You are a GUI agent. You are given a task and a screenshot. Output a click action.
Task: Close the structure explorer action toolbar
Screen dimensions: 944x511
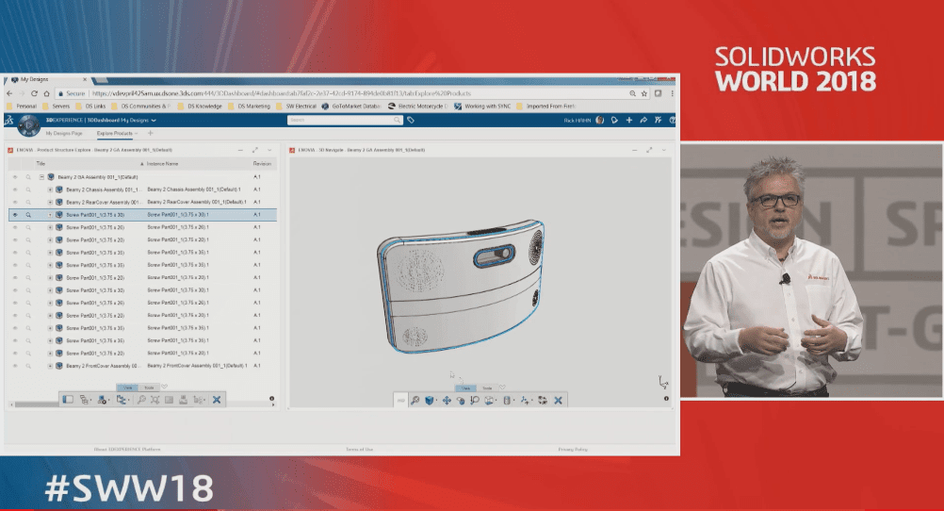pos(217,400)
